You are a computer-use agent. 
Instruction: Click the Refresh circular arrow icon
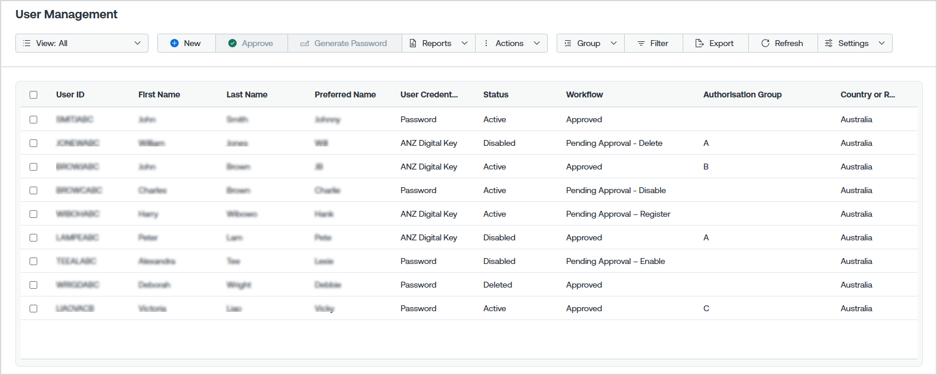[765, 43]
